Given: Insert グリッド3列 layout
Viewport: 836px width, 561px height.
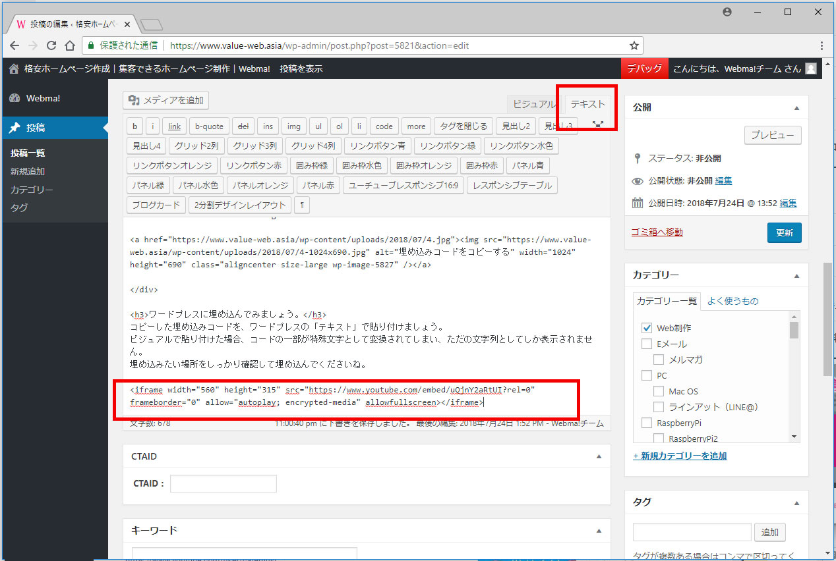Looking at the screenshot, I should [256, 146].
